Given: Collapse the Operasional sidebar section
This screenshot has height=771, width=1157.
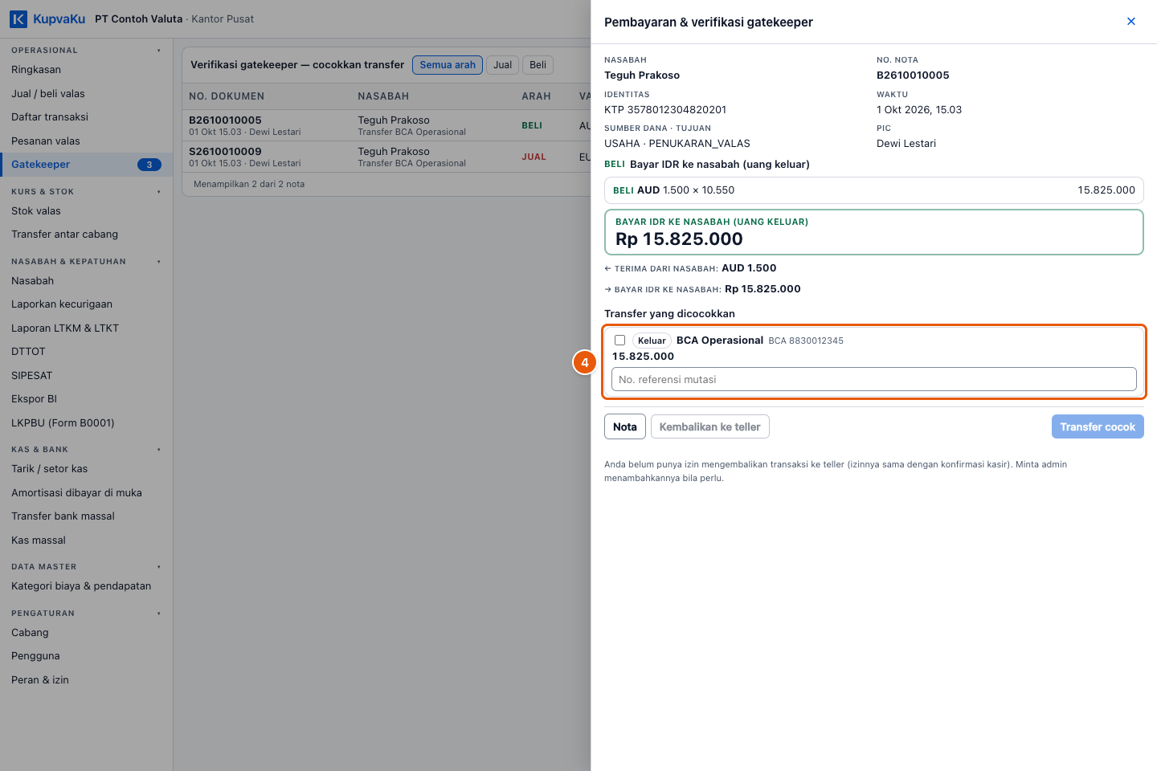Looking at the screenshot, I should click(x=86, y=51).
